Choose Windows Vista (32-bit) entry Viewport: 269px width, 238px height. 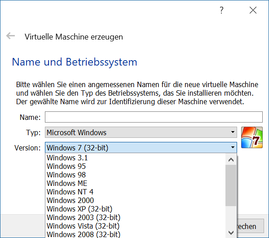point(136,226)
